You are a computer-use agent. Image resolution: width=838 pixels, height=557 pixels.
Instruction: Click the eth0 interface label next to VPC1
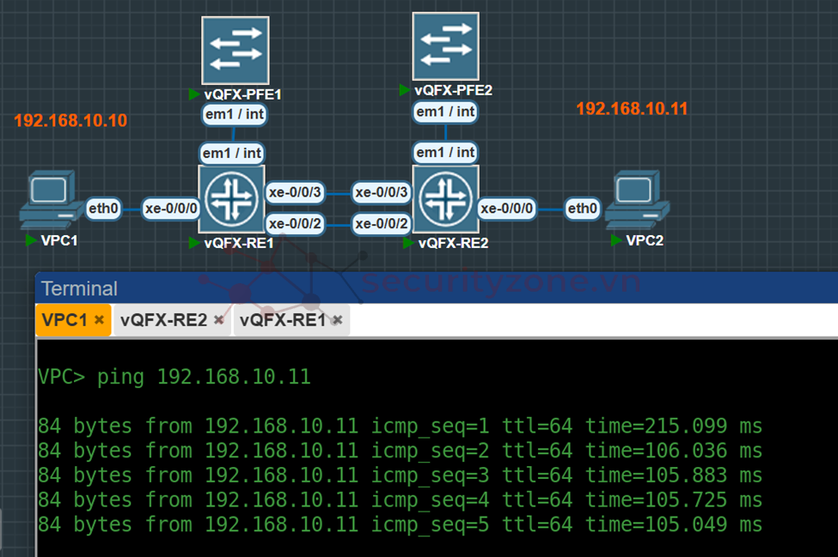(x=103, y=208)
